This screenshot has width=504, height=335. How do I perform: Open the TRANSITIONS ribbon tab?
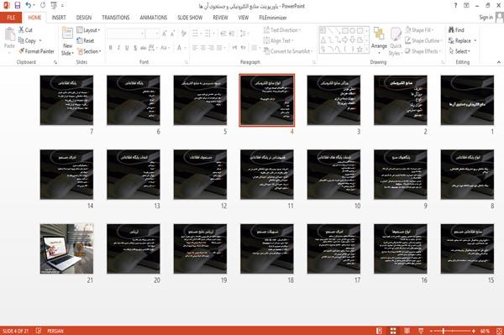(116, 18)
